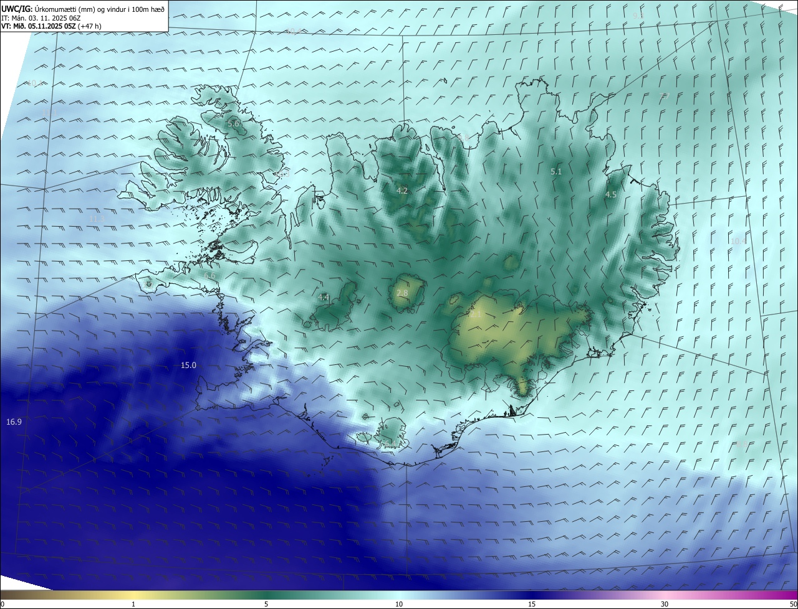The height and width of the screenshot is (609, 798).
Task: Click the 15 tick on the color scale
Action: pyautogui.click(x=532, y=605)
